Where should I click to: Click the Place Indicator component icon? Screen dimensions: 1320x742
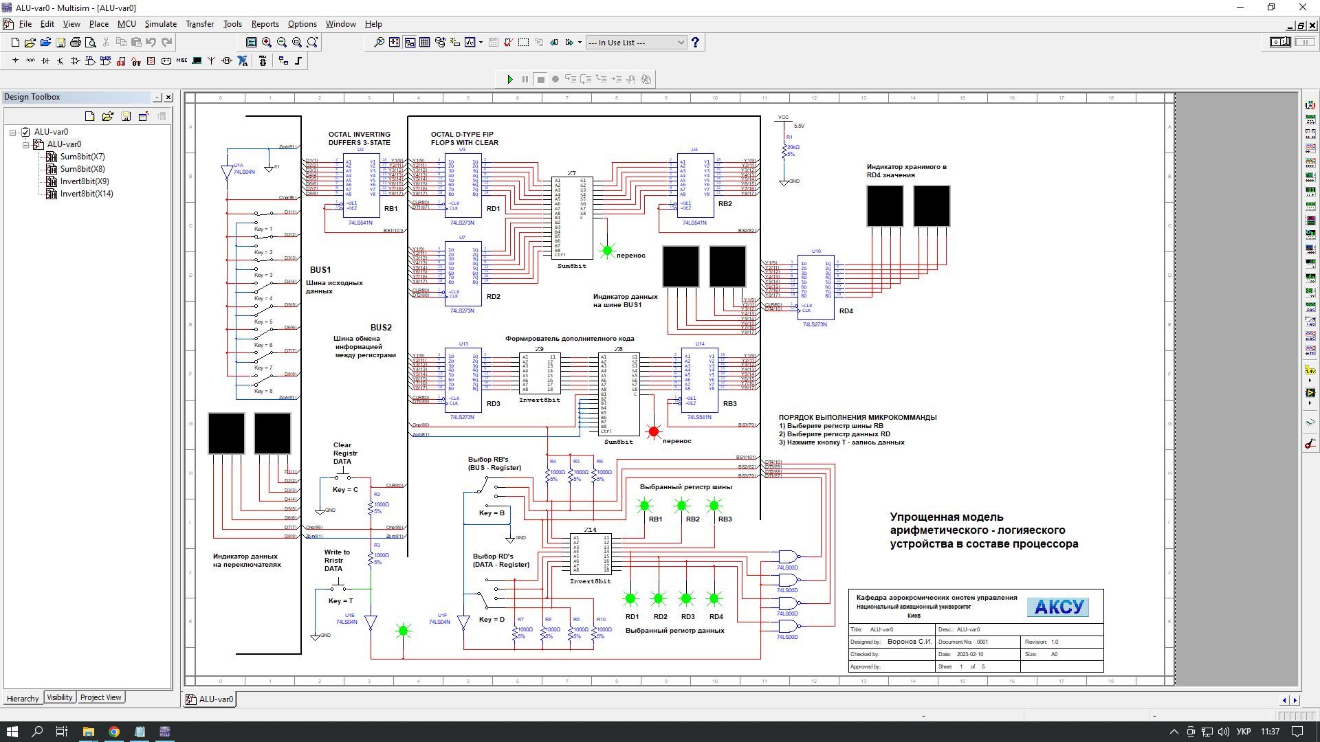(151, 61)
